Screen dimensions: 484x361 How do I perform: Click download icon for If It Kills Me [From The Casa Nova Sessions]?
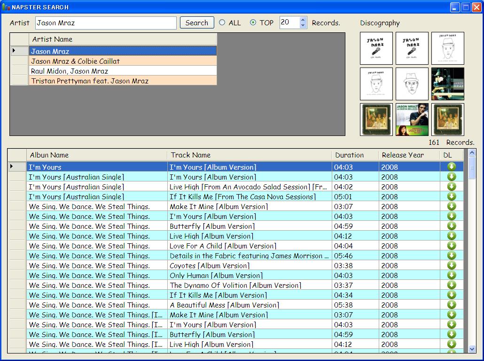pyautogui.click(x=452, y=196)
